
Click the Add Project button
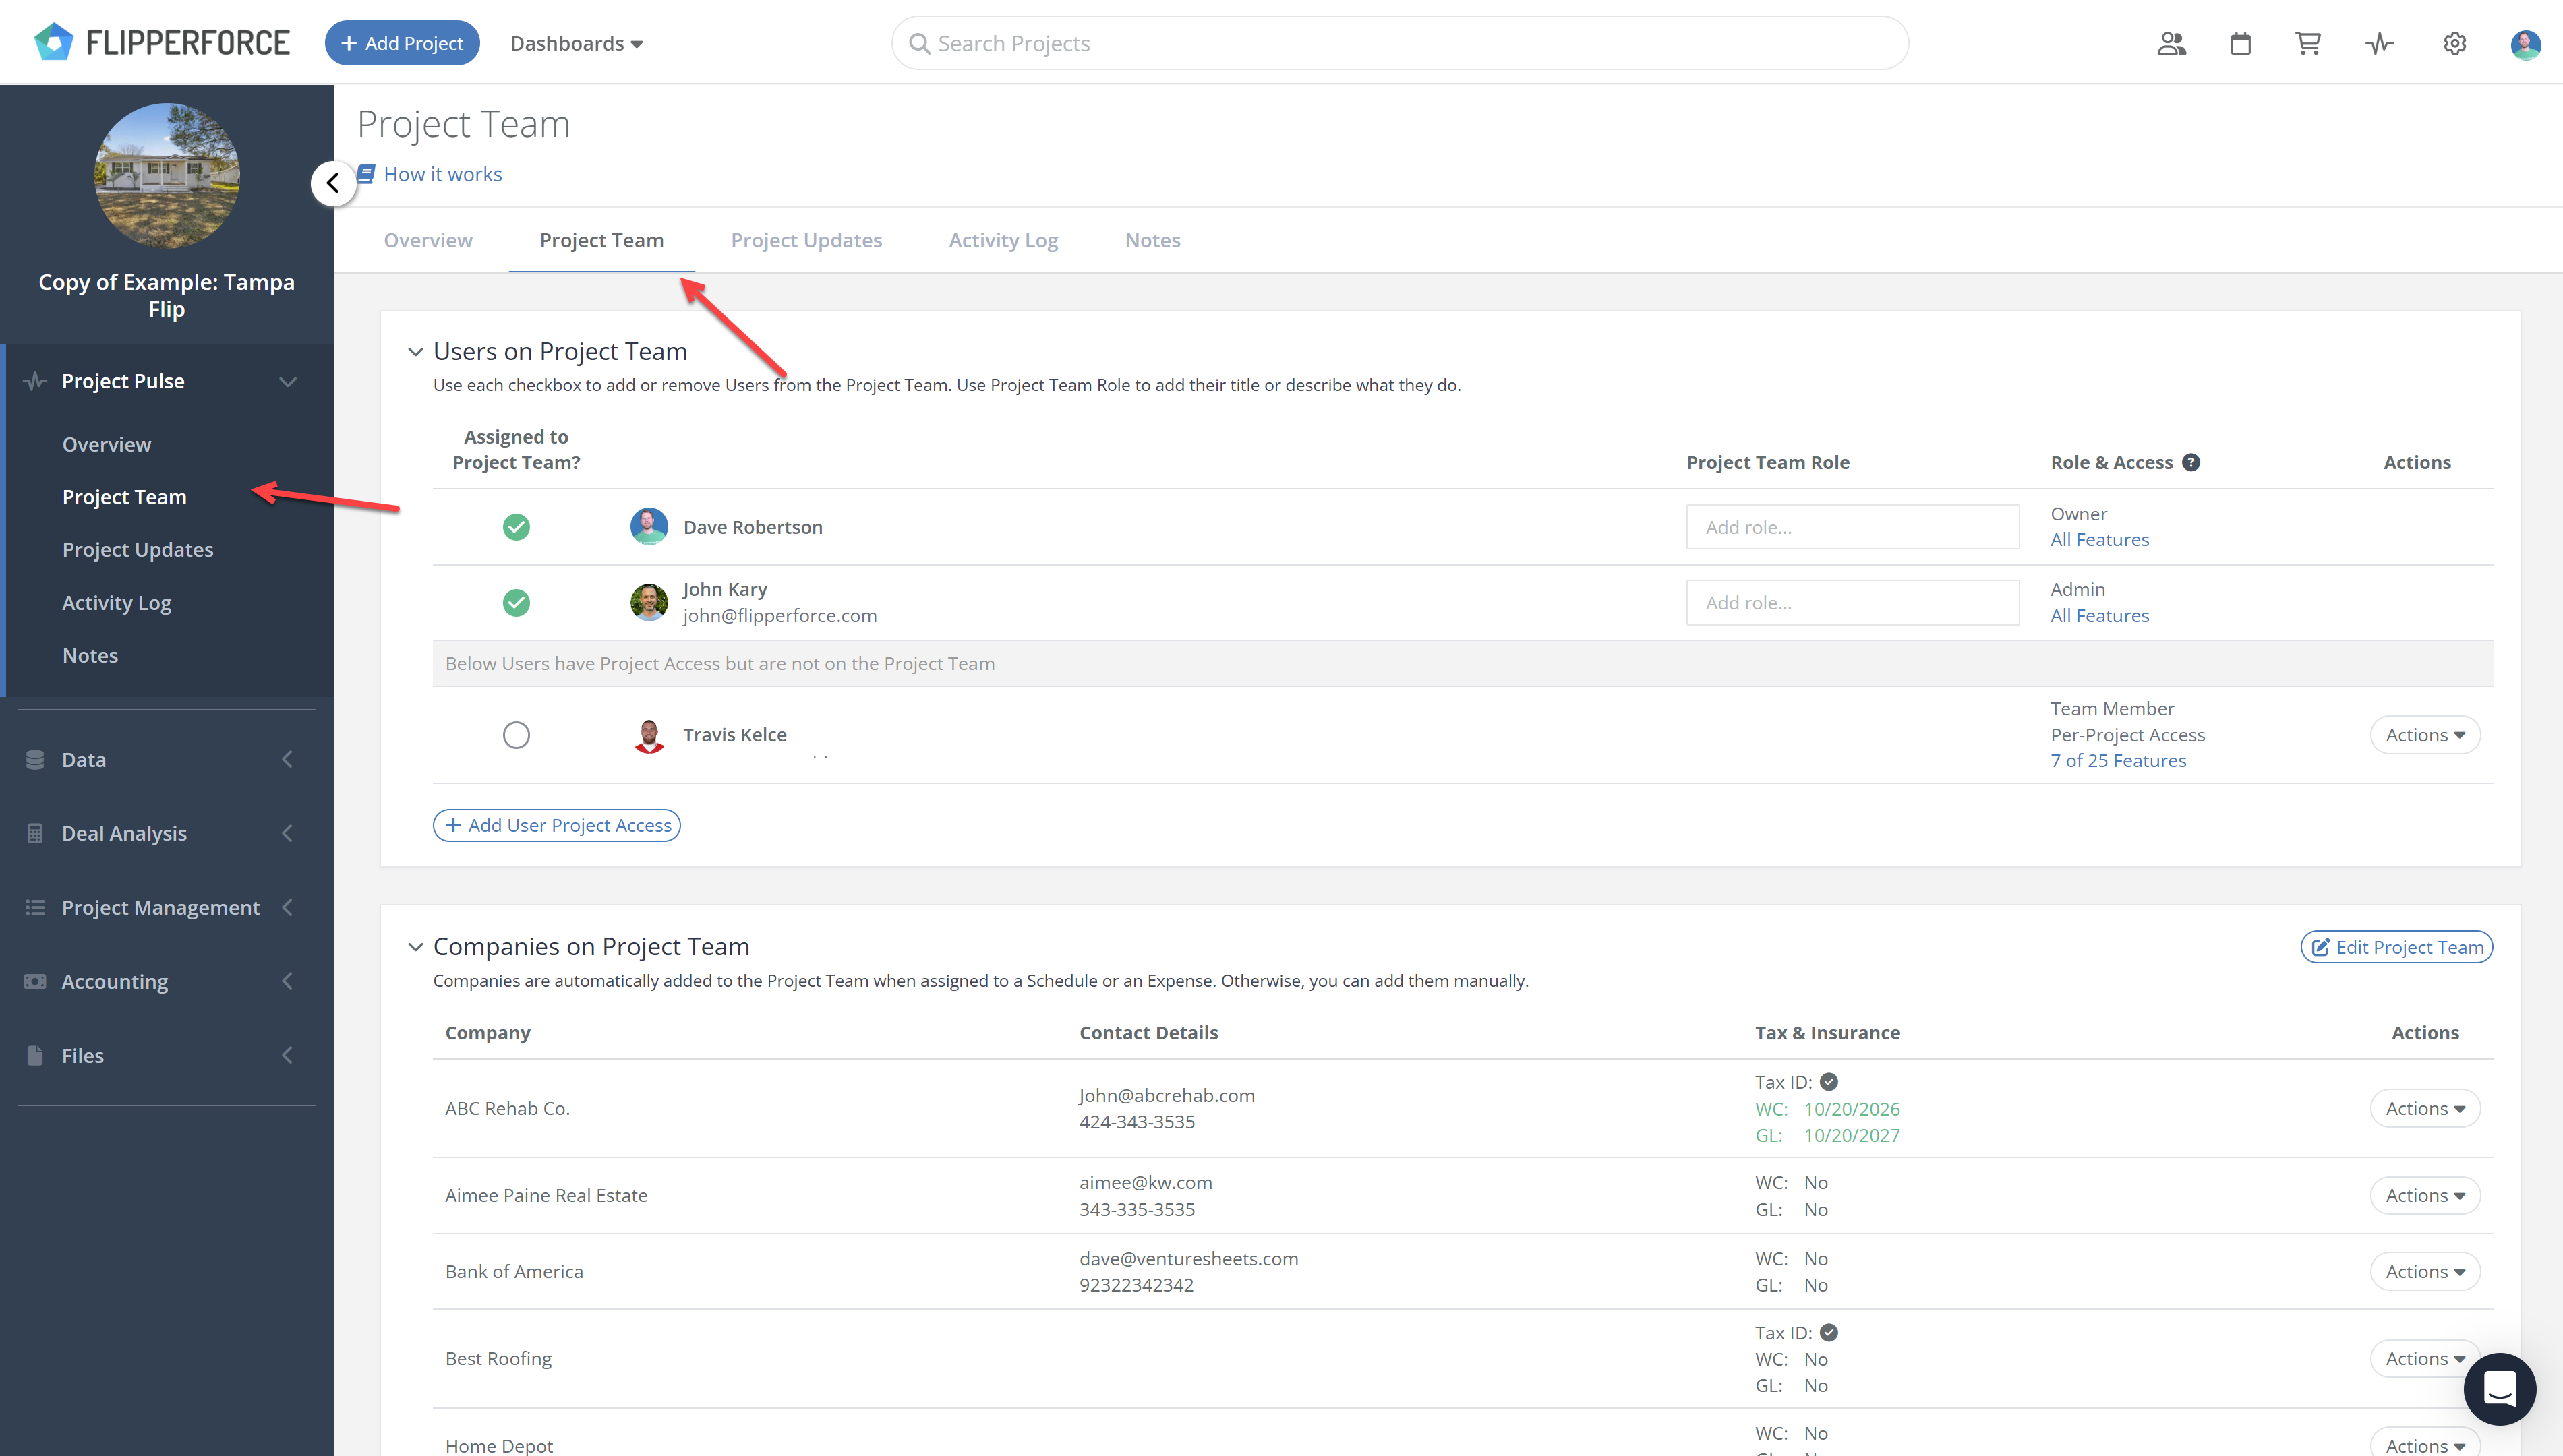[x=402, y=43]
